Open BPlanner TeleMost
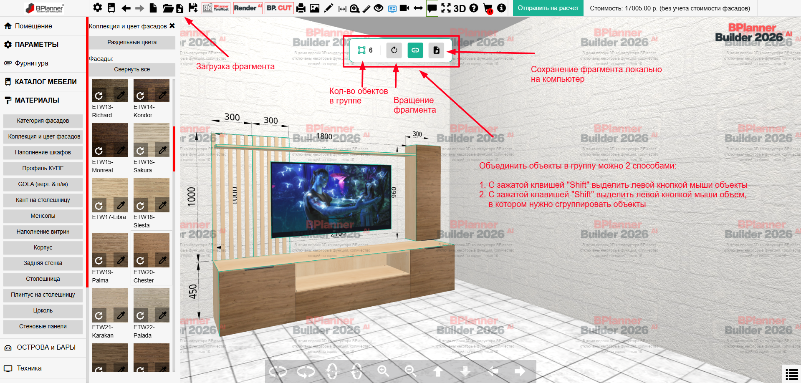The width and height of the screenshot is (801, 383). tap(216, 8)
